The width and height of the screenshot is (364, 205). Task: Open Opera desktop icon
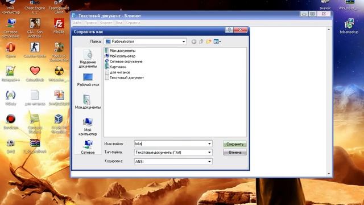[x=11, y=50]
